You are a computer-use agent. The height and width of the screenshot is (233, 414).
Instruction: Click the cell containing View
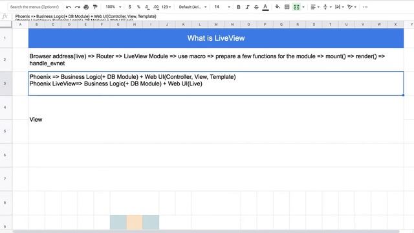tap(216, 119)
